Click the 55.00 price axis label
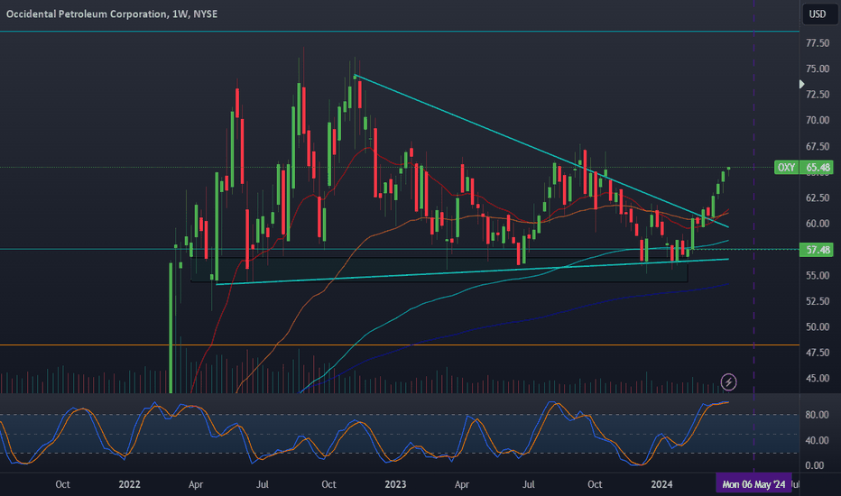The height and width of the screenshot is (496, 841). 818,276
